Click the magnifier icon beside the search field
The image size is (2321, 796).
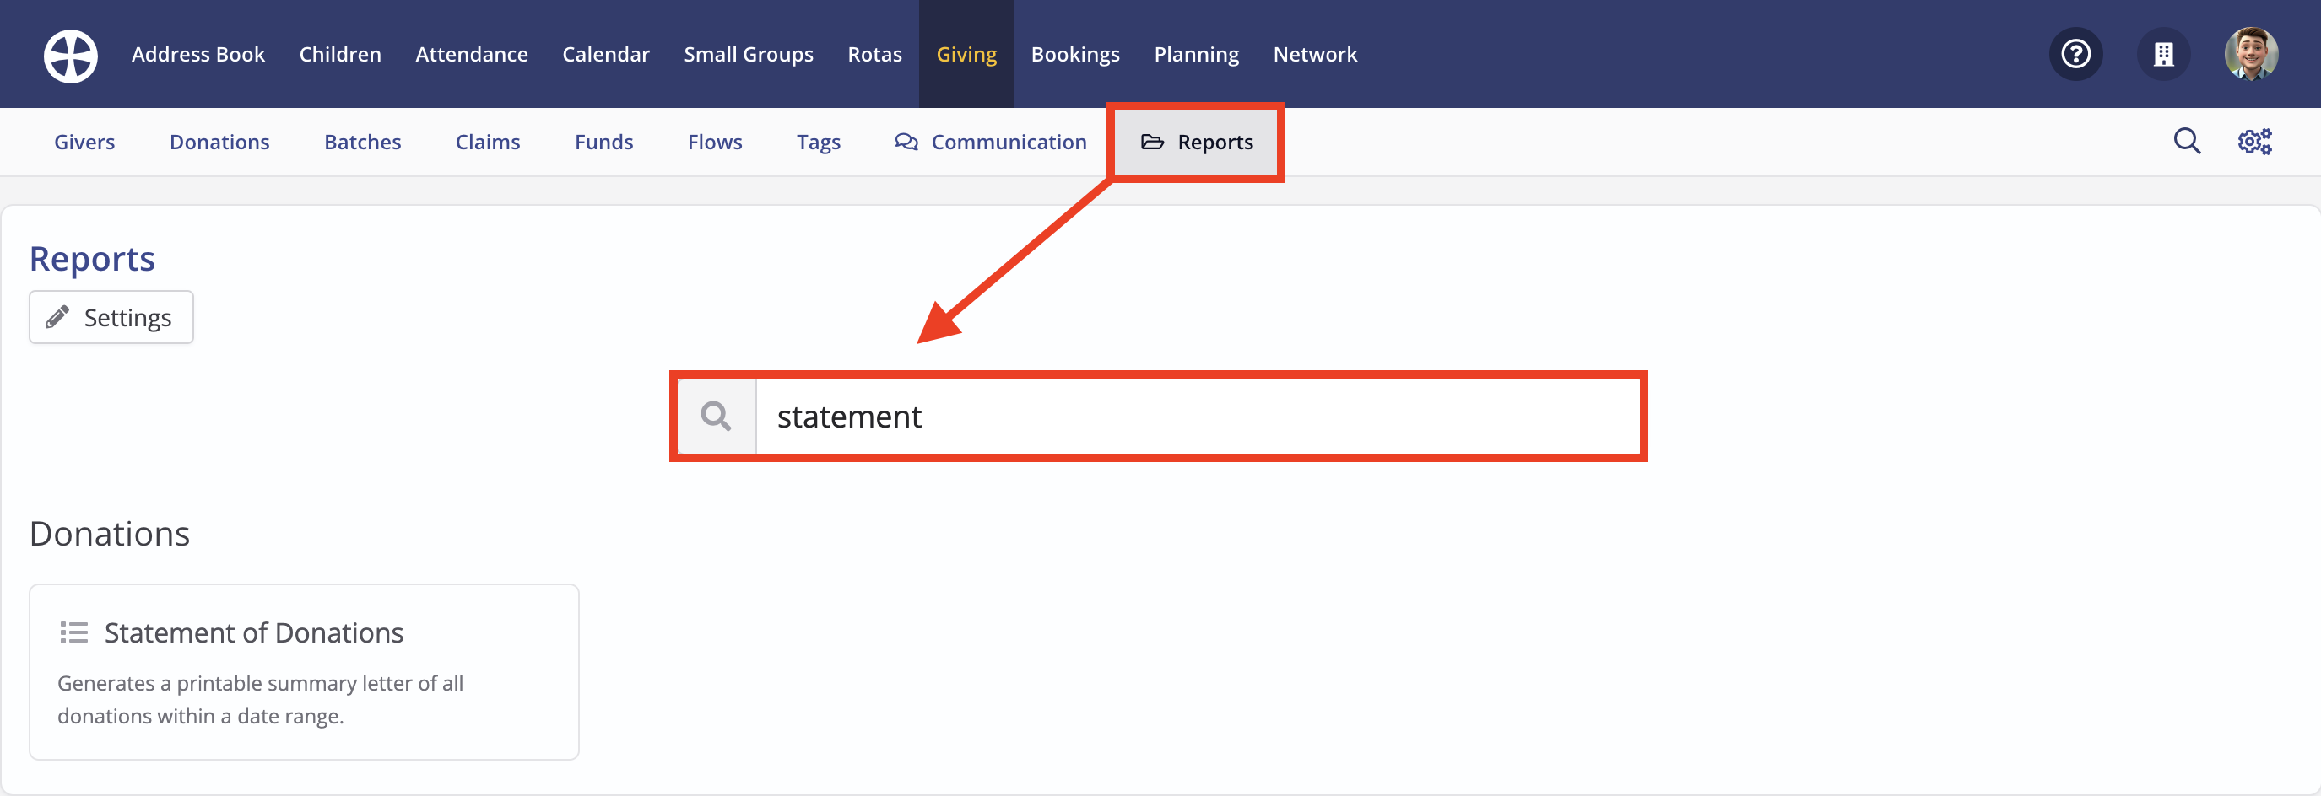click(x=717, y=416)
